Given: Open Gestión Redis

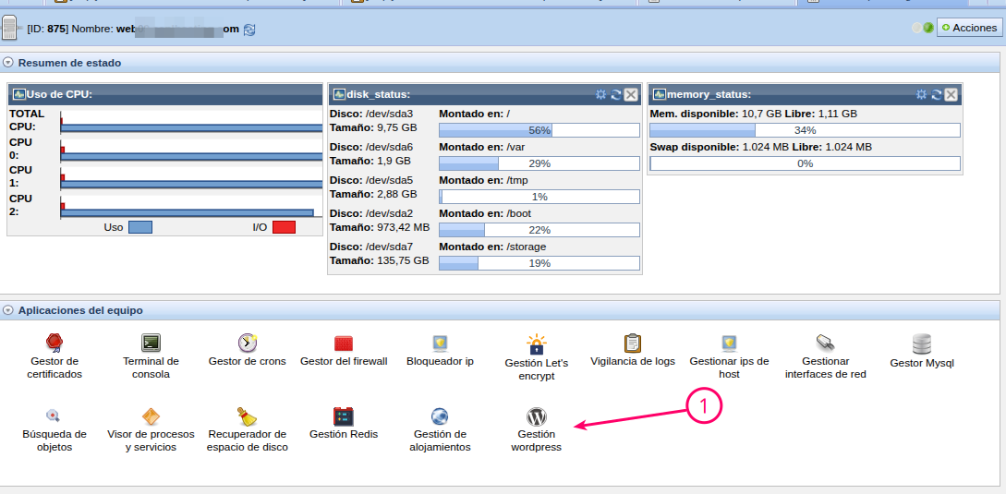Looking at the screenshot, I should tap(344, 416).
